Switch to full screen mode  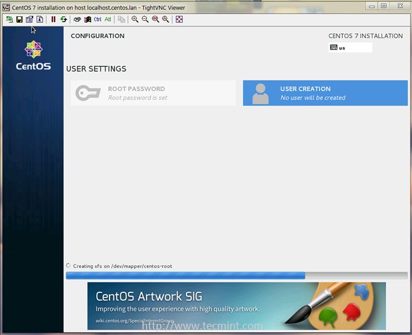pyautogui.click(x=179, y=19)
